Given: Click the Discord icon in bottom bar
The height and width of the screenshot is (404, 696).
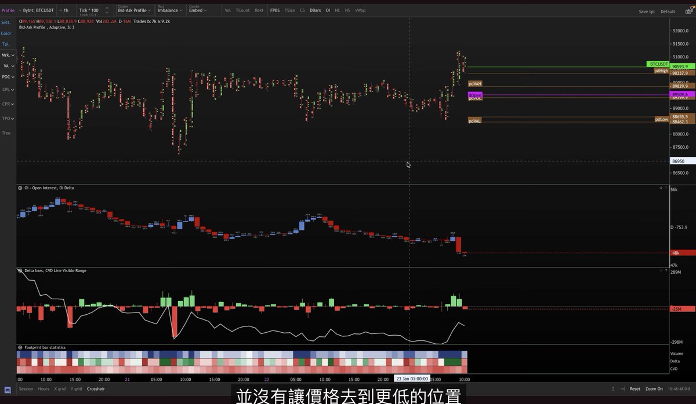Looking at the screenshot, I should (8, 390).
